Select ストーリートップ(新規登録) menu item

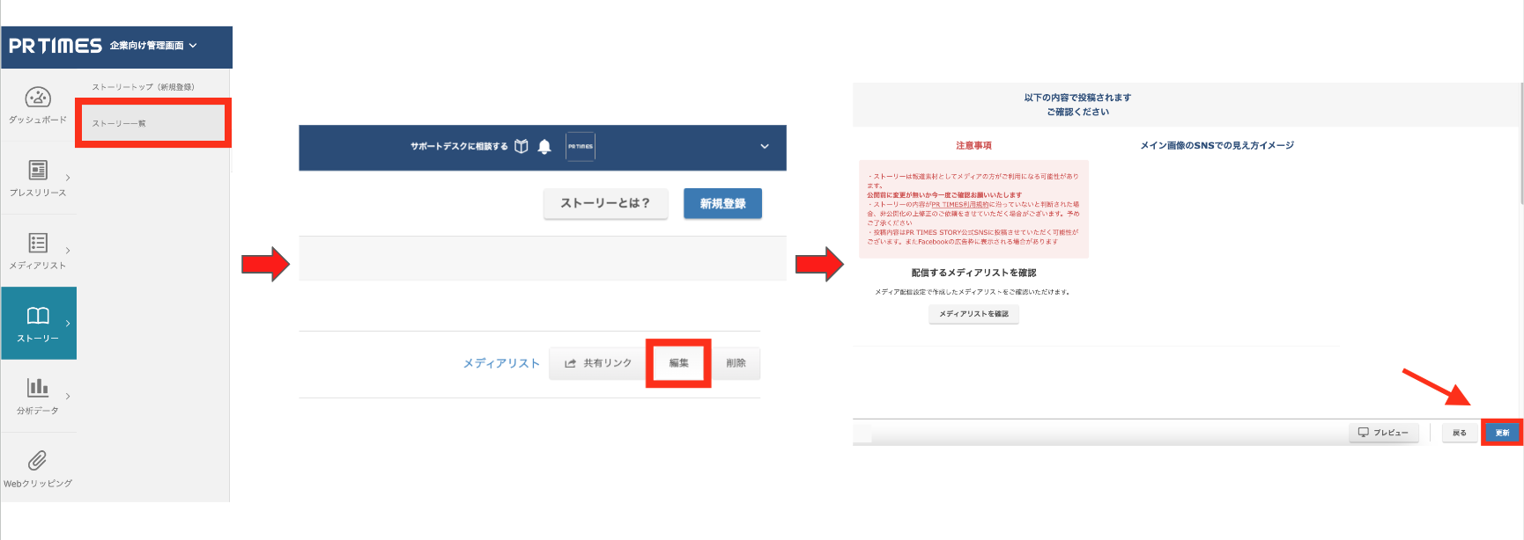tap(143, 87)
